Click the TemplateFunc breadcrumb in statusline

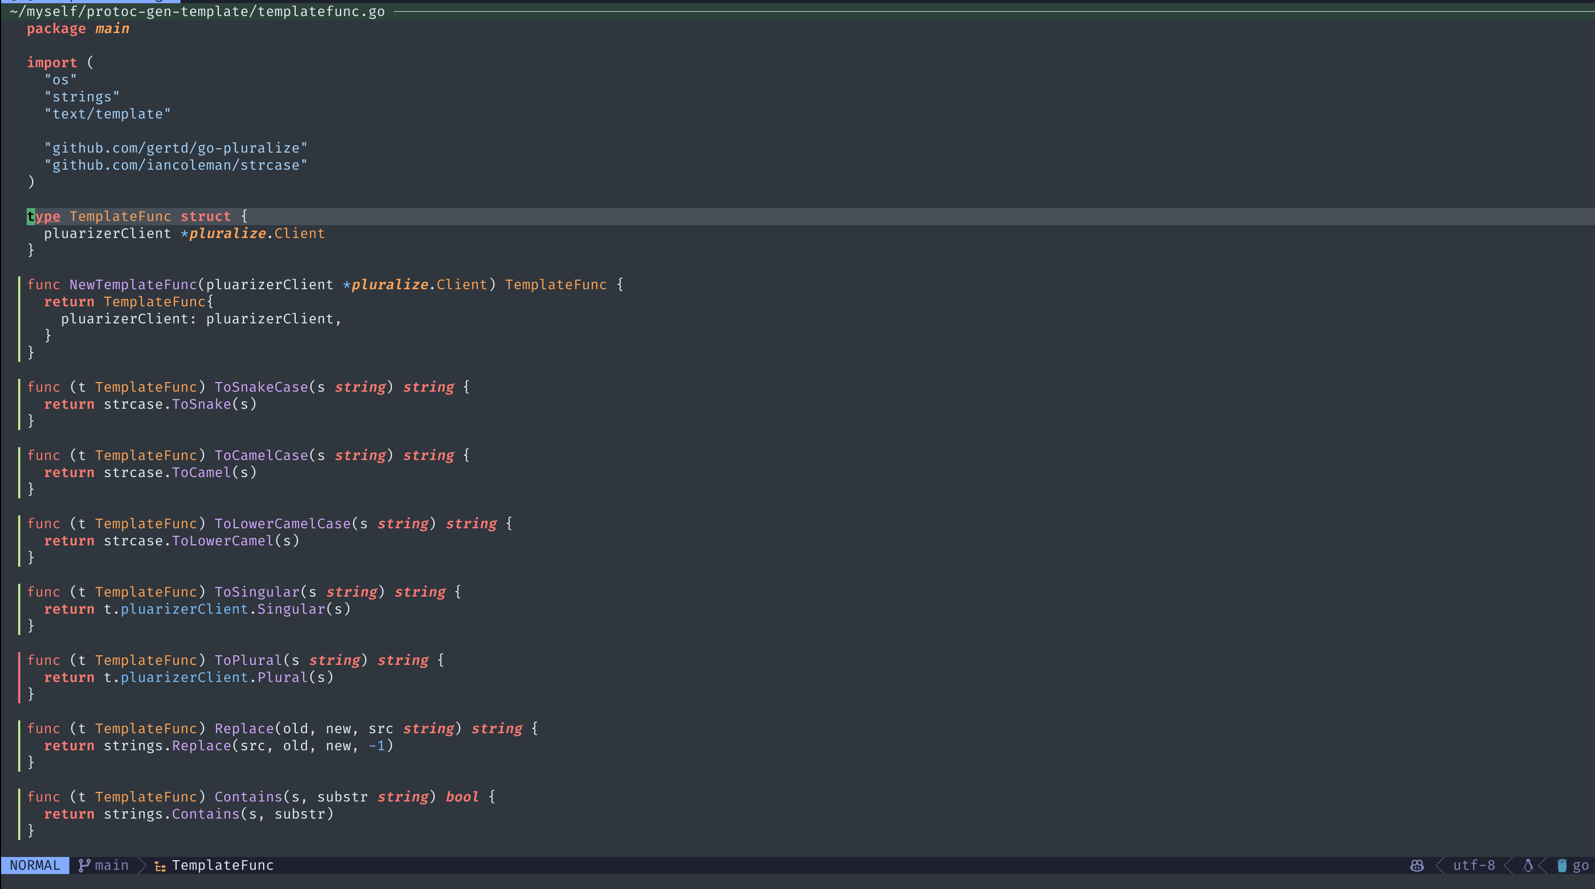pos(222,866)
